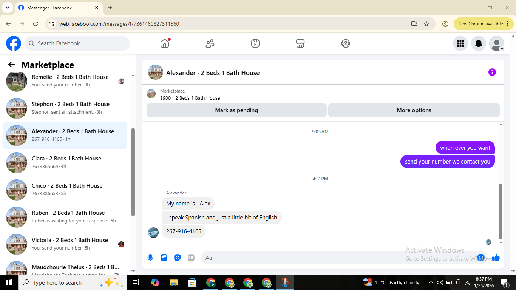Click Alexander's avatar beside the phone number message

pos(153,233)
